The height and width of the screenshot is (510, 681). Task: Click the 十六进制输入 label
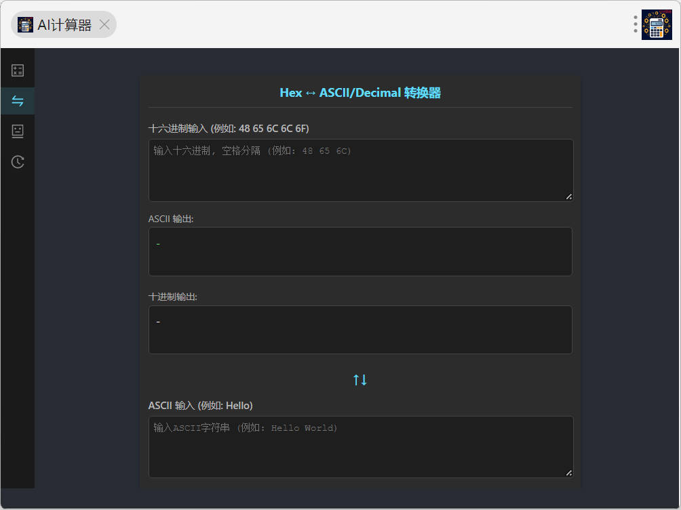point(229,129)
